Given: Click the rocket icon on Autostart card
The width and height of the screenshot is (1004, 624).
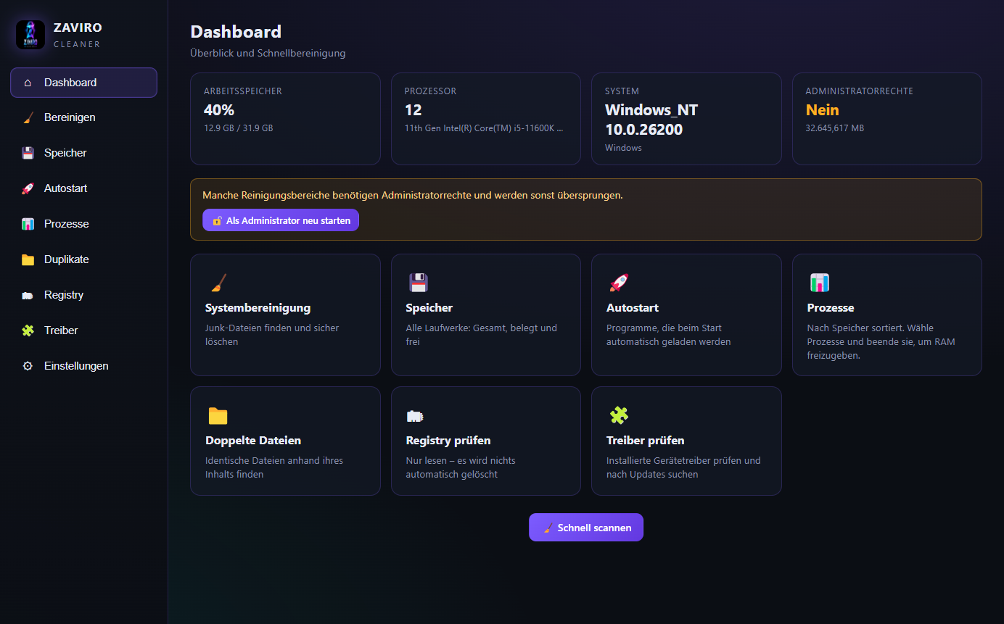Looking at the screenshot, I should click(619, 283).
